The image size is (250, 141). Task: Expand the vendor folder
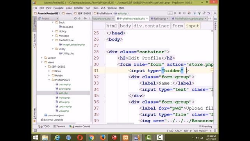(x=42, y=58)
